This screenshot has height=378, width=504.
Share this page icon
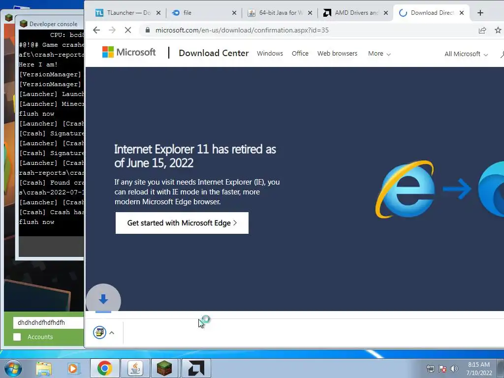pyautogui.click(x=482, y=30)
